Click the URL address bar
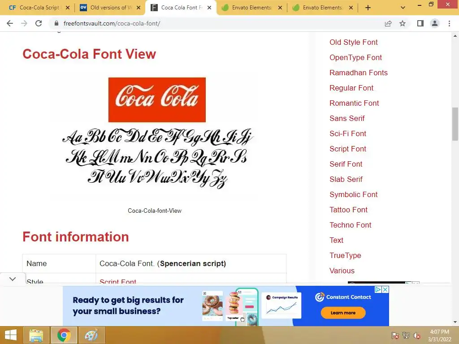This screenshot has height=344, width=459. click(x=217, y=23)
